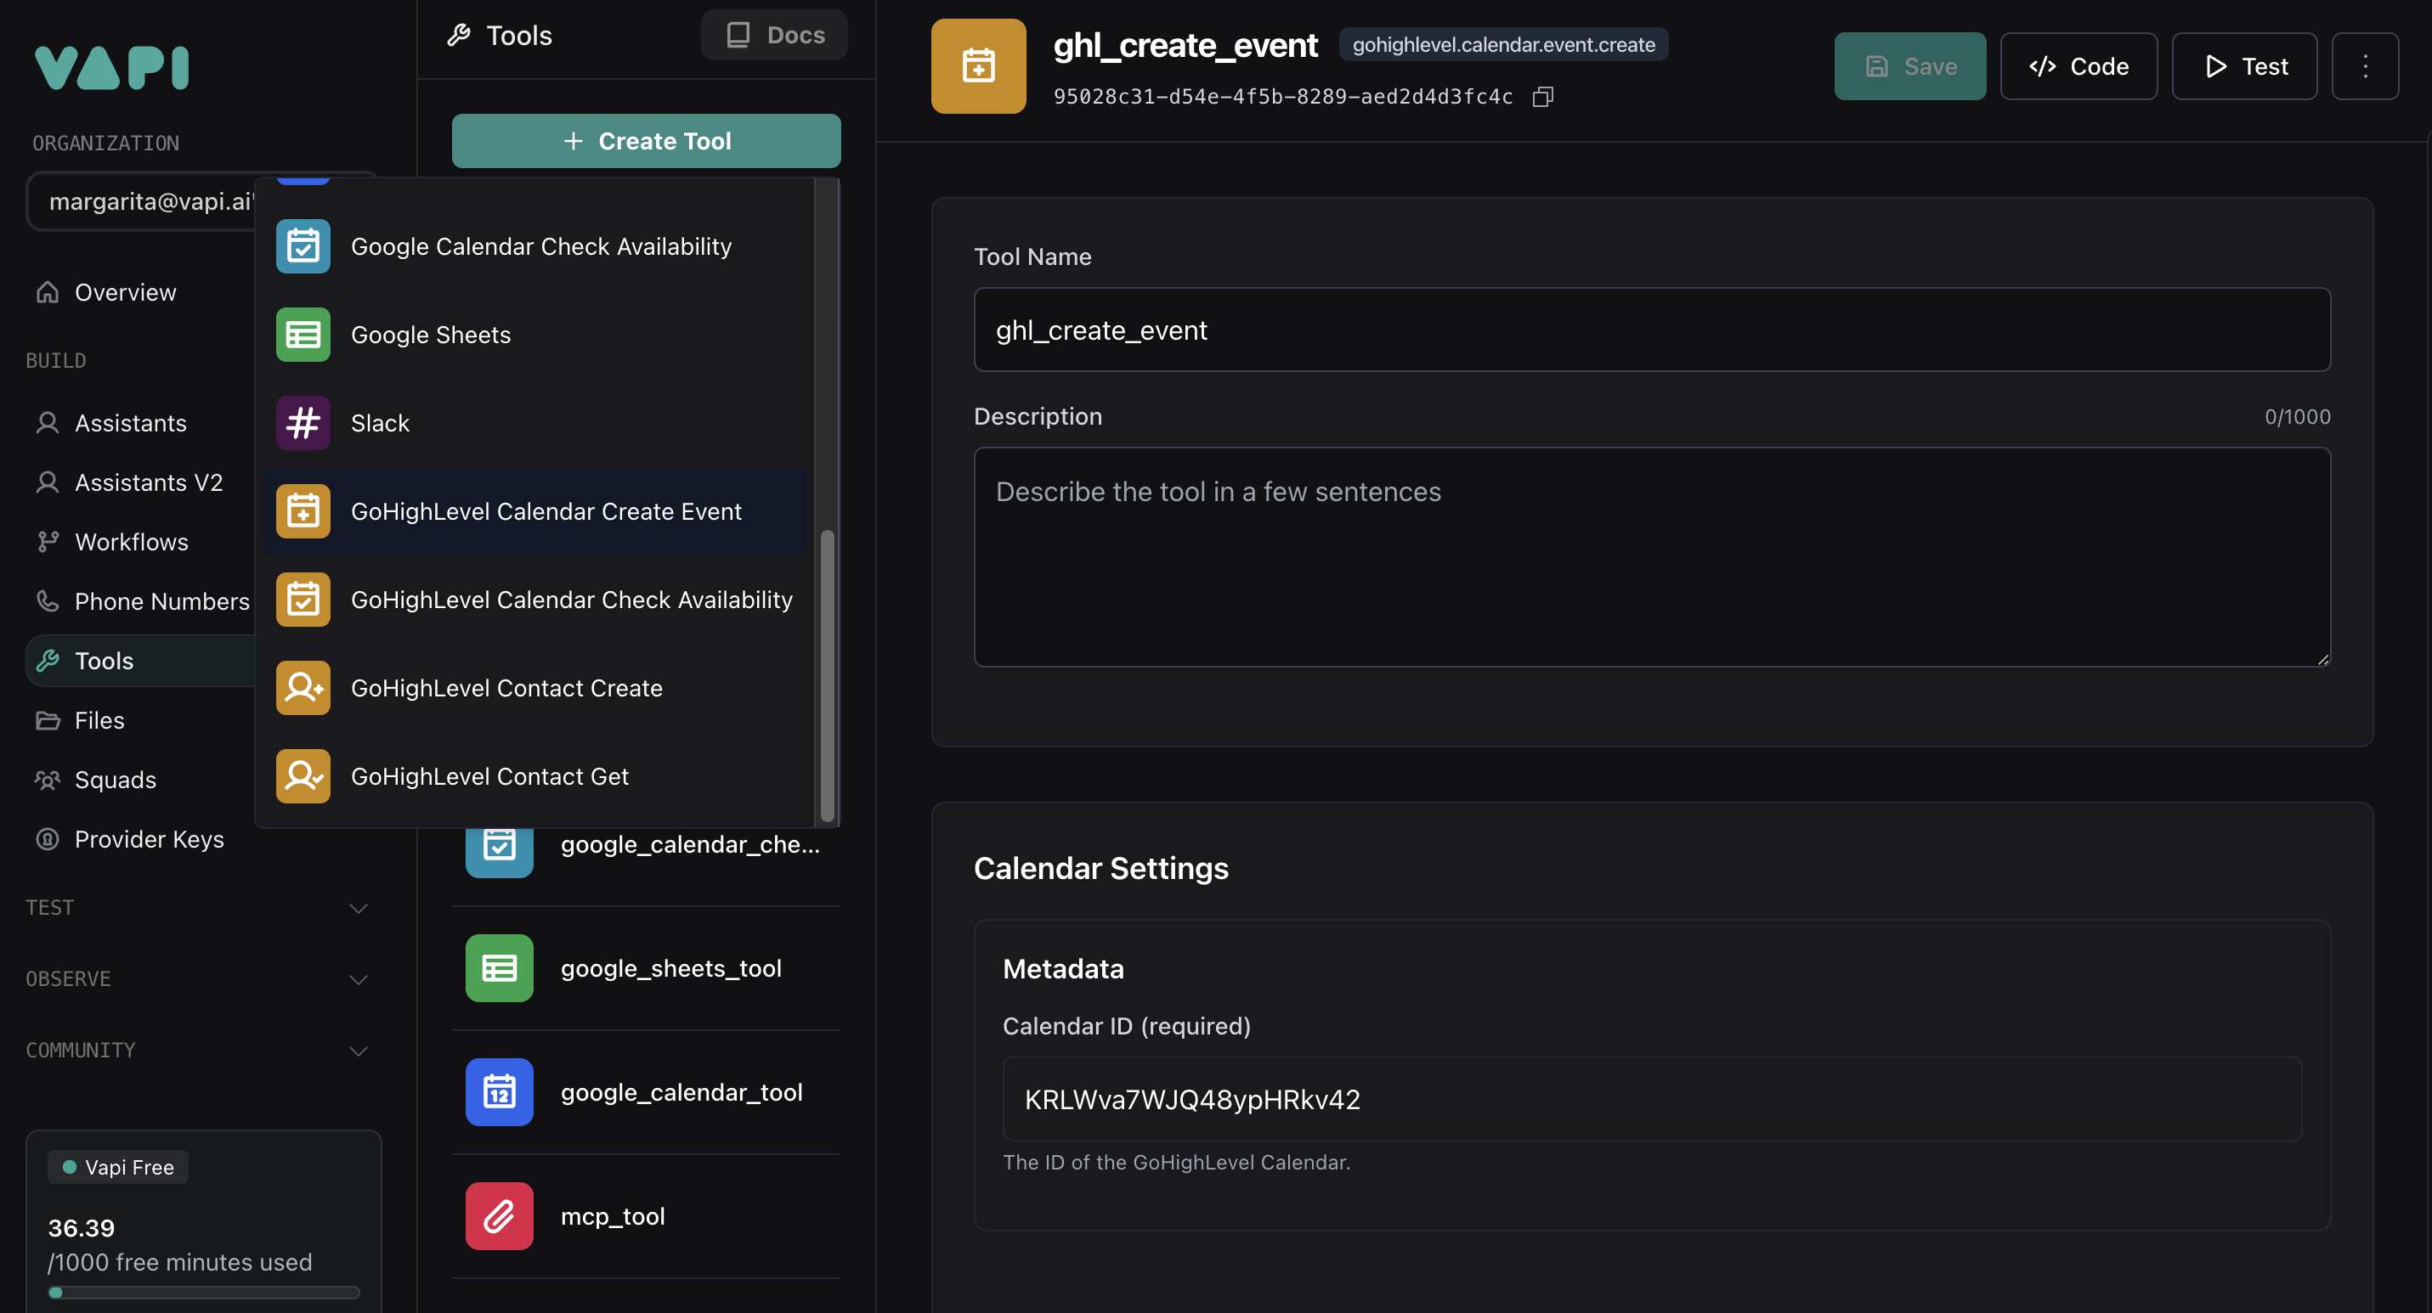The image size is (2432, 1313).
Task: Click the Create Tool button
Action: click(x=646, y=140)
